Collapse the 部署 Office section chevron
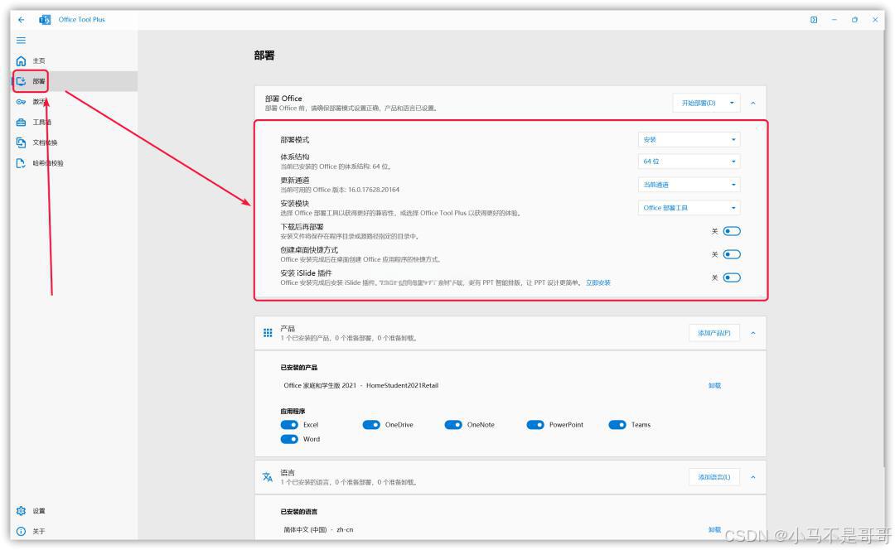Viewport: 895px width, 550px height. [752, 104]
